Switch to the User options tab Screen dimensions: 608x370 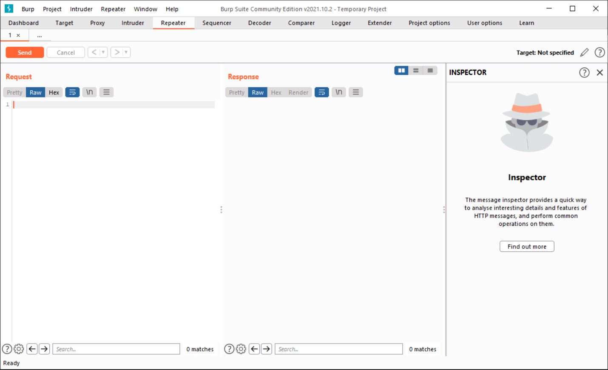tap(485, 23)
